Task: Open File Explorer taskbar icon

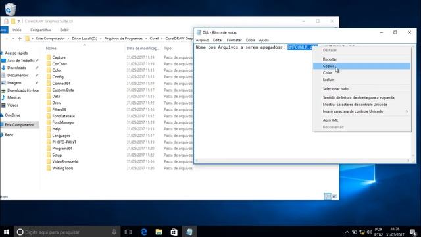Action: (159, 232)
